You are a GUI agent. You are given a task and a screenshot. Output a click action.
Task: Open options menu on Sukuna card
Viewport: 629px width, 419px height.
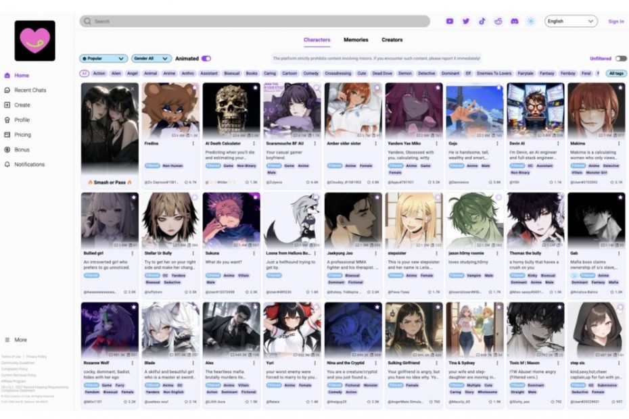tap(254, 253)
